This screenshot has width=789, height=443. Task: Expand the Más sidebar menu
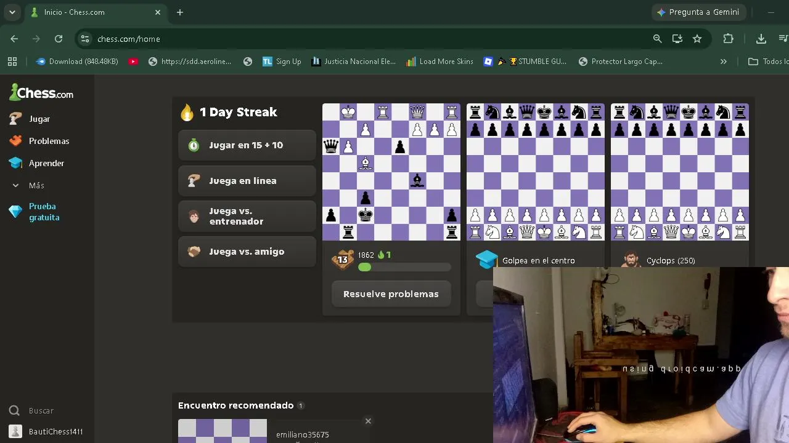pos(36,185)
